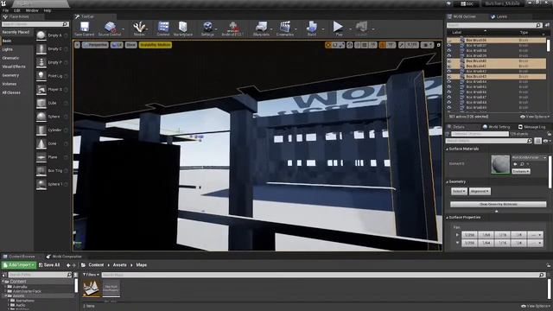Open the Scalability Medium dropdown
This screenshot has width=553, height=311.
coord(156,45)
